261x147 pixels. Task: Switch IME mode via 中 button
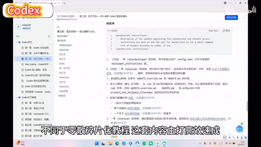[230, 138]
